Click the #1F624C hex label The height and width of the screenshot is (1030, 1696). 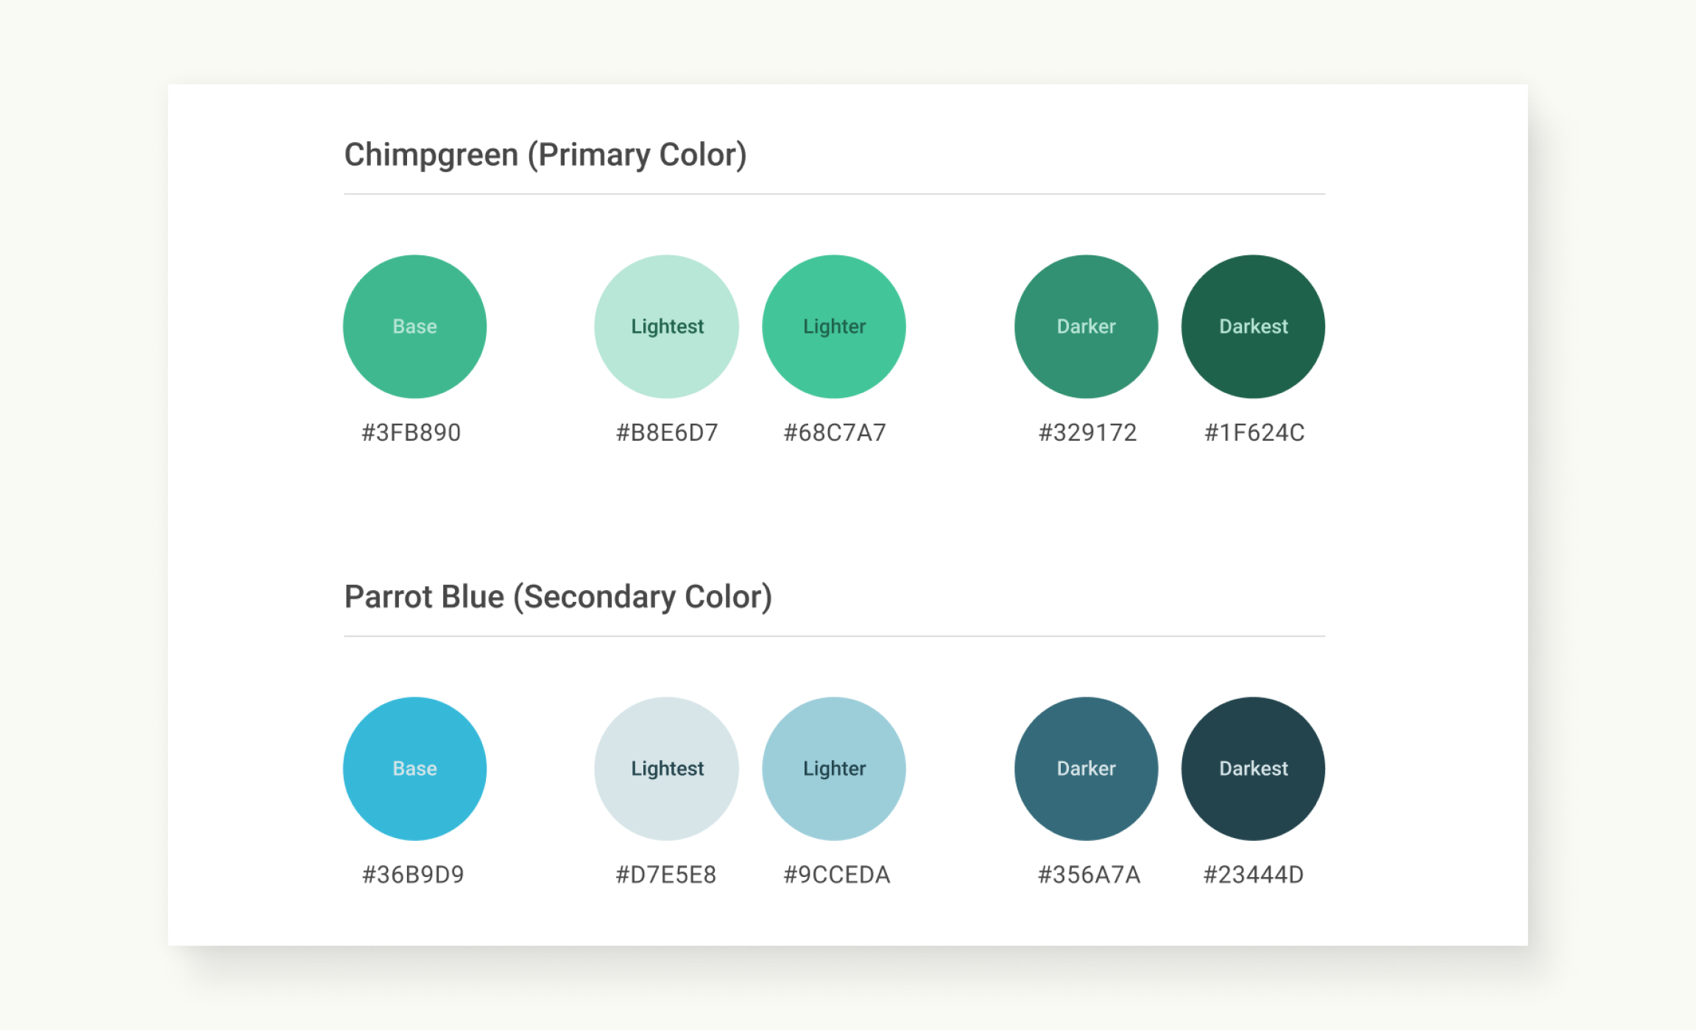tap(1254, 433)
